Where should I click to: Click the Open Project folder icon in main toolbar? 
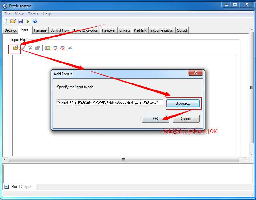point(13,21)
